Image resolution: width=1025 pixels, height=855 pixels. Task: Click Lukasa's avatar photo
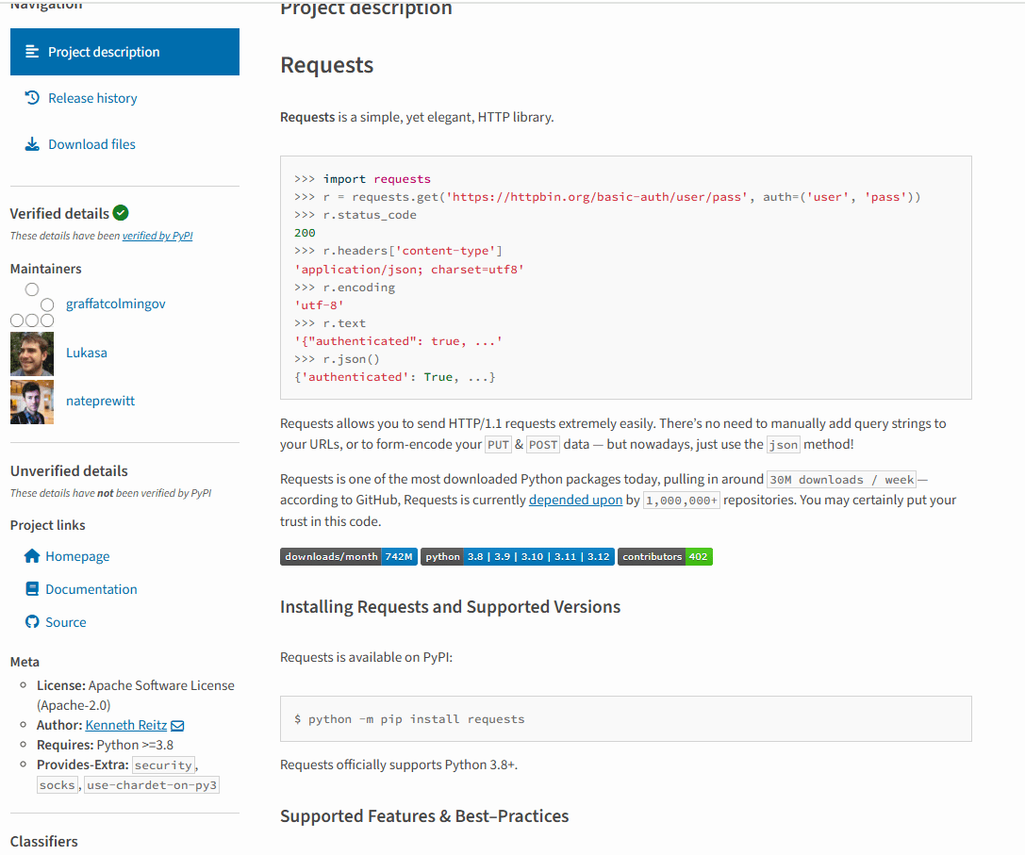[x=32, y=354]
